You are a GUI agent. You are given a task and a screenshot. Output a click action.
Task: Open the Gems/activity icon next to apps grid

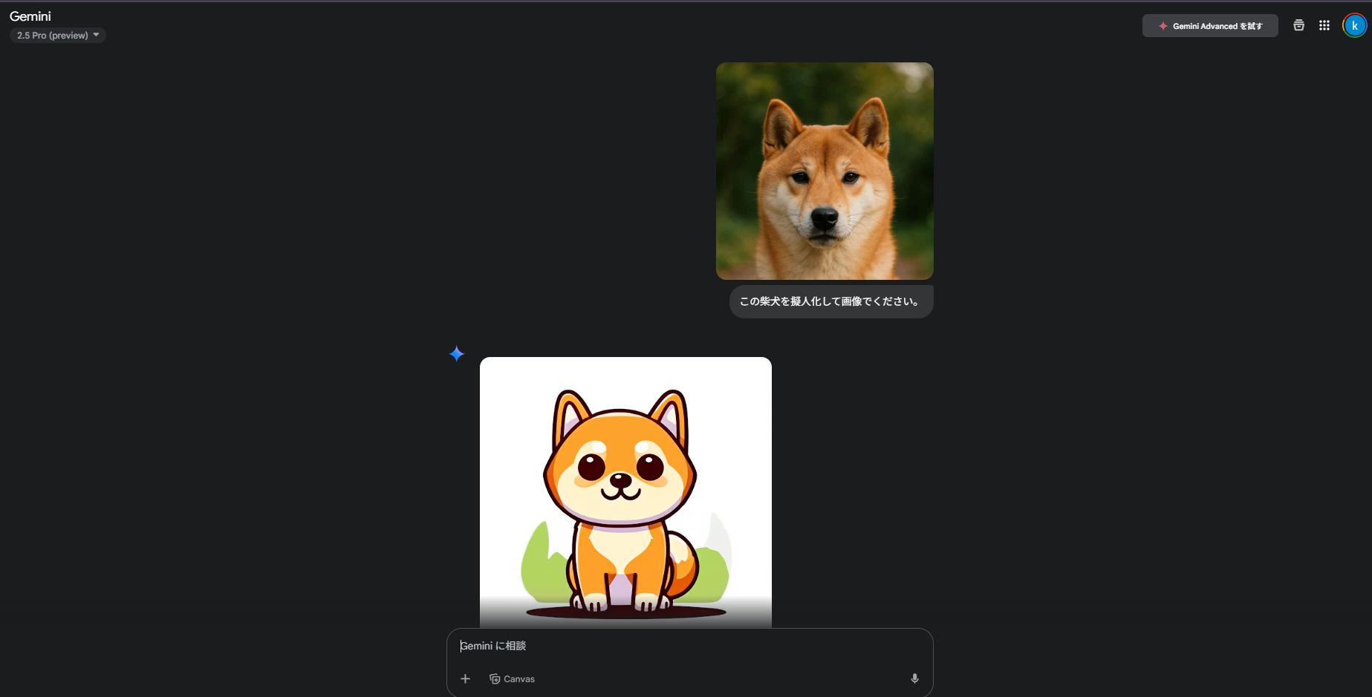point(1298,25)
